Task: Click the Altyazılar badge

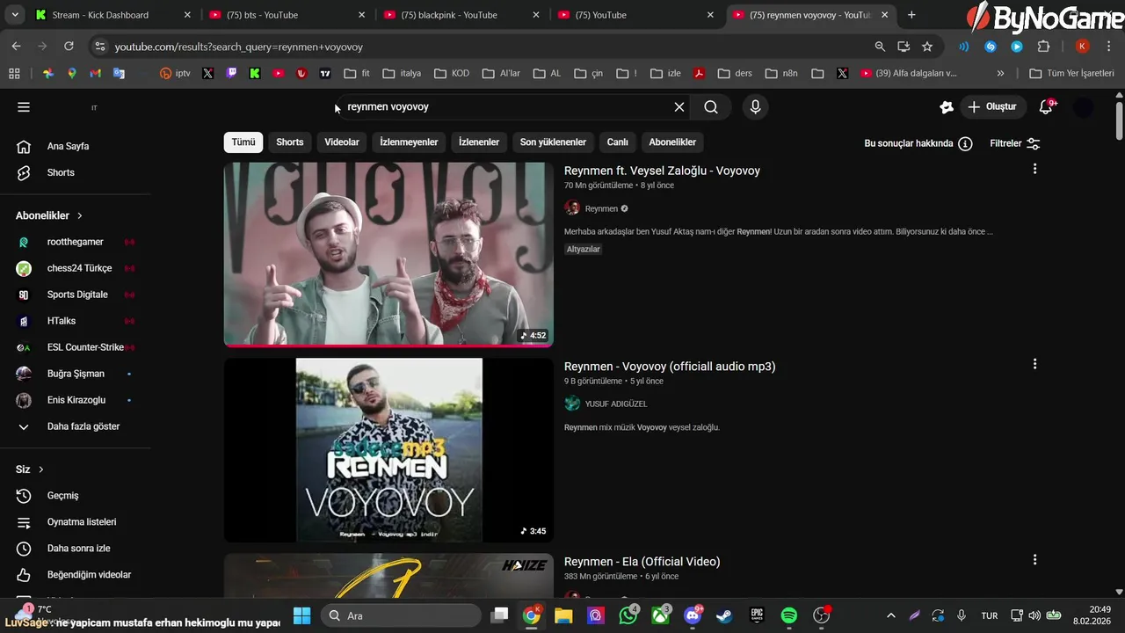Action: point(584,249)
